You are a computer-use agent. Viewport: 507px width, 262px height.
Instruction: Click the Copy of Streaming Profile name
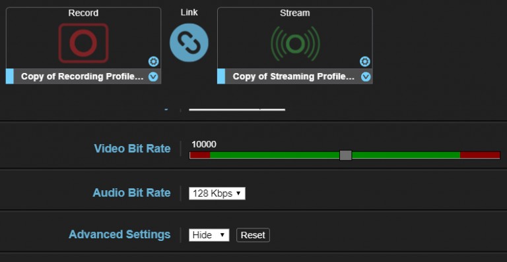[294, 76]
